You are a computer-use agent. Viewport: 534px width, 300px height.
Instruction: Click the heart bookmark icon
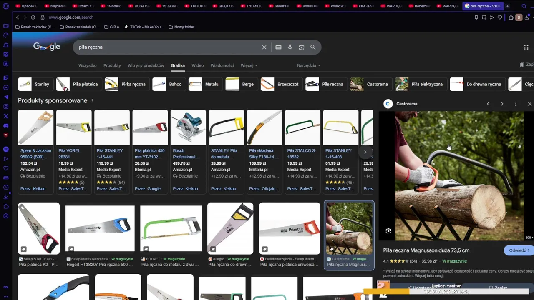[499, 17]
